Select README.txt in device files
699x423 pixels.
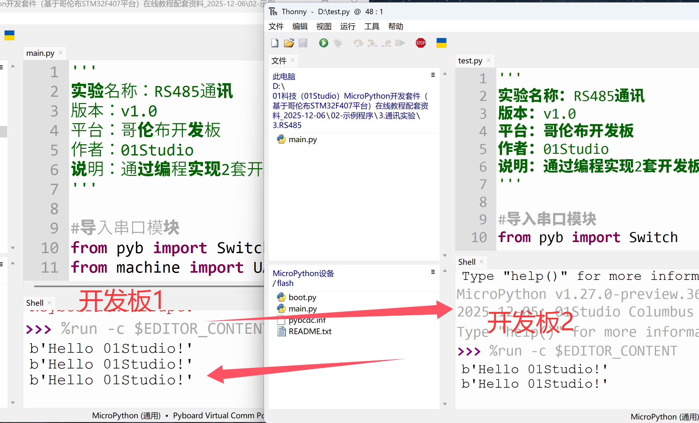[310, 331]
